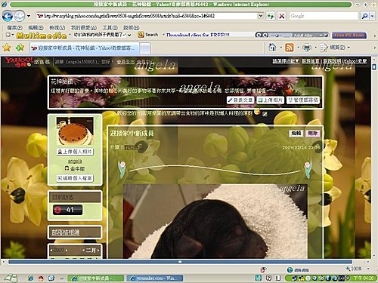Click the Yahoo! logo in the page header
Image resolution: width=378 pixels, height=283 pixels.
point(18,61)
